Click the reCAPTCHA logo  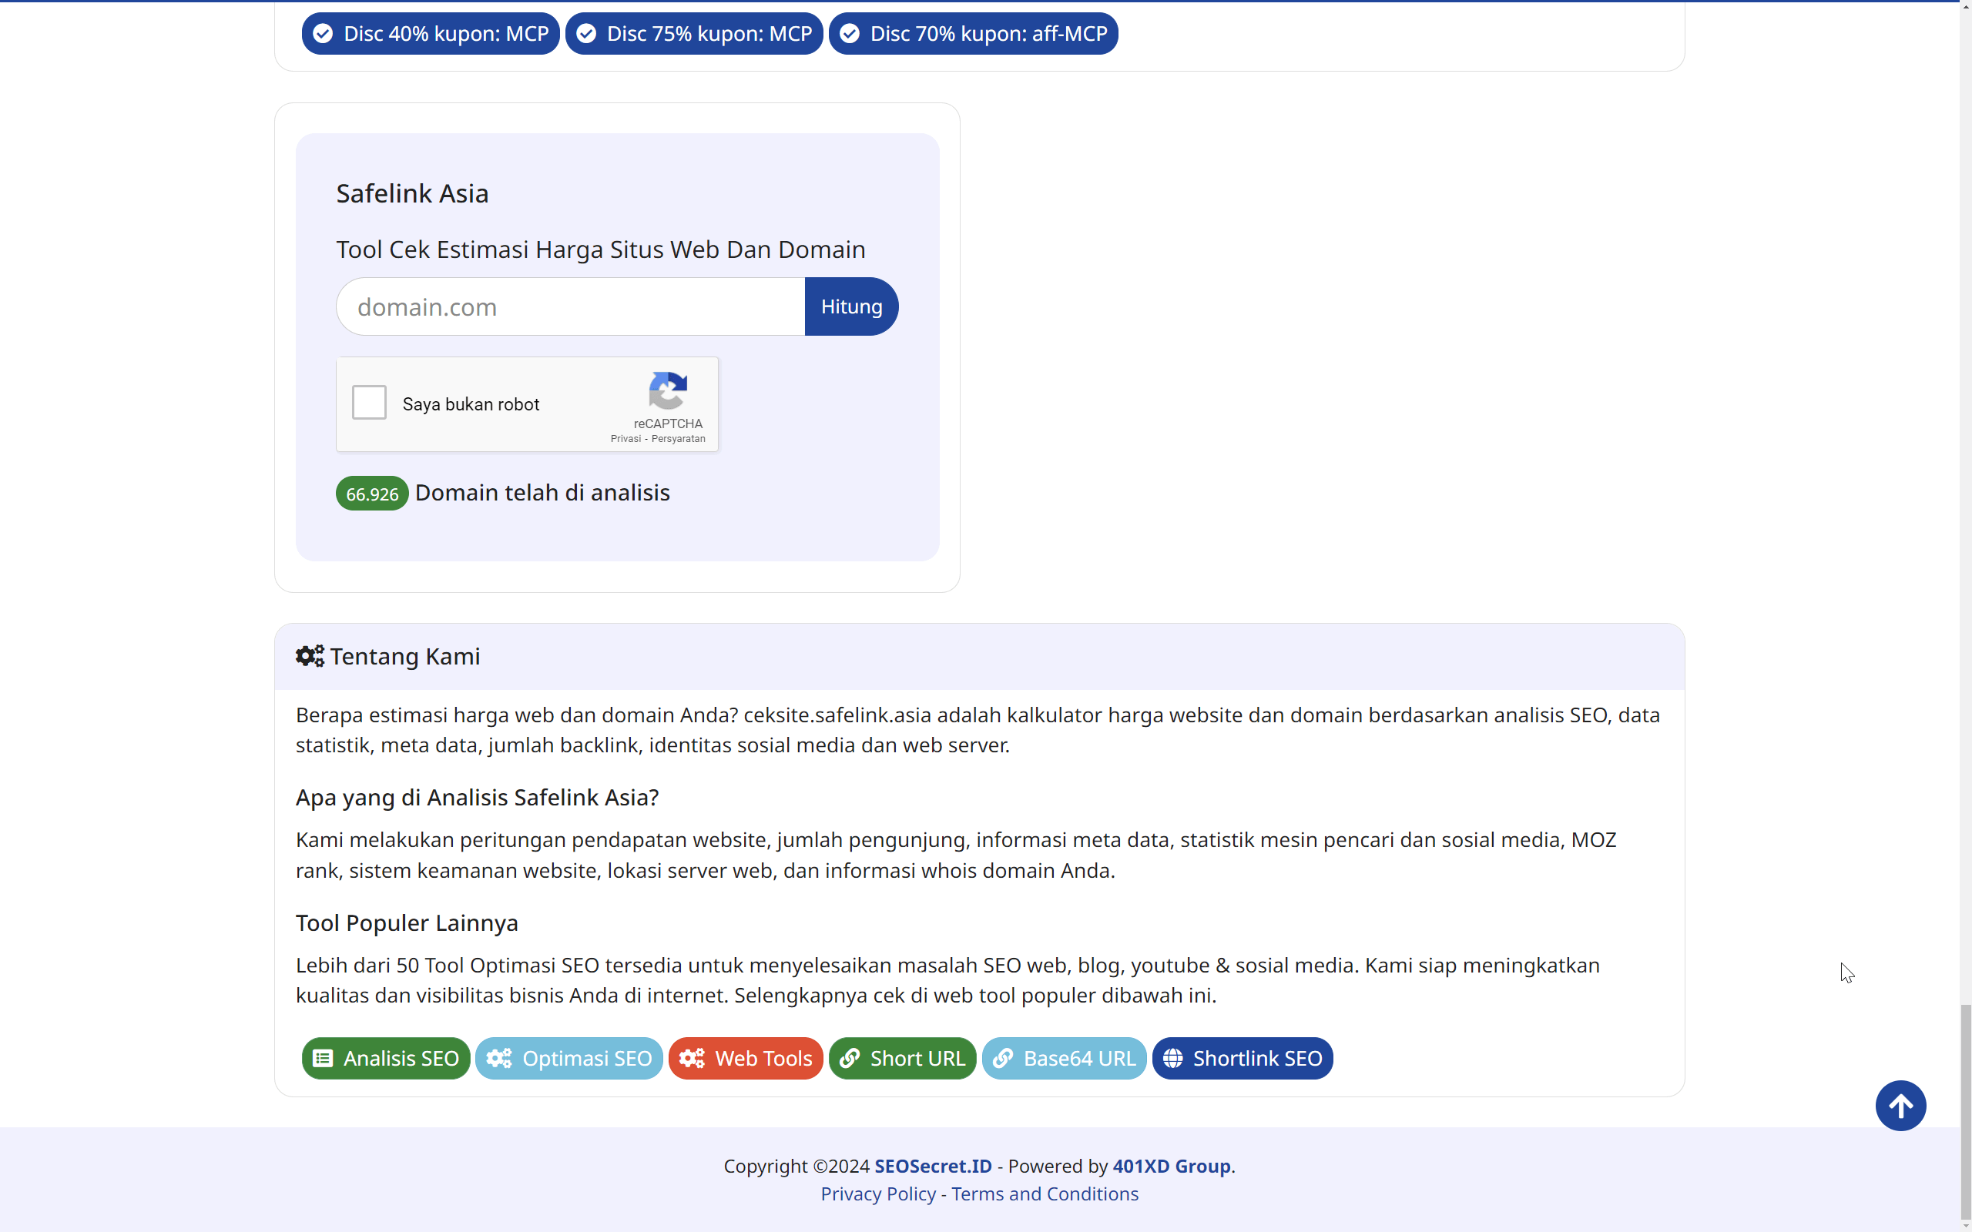[668, 393]
